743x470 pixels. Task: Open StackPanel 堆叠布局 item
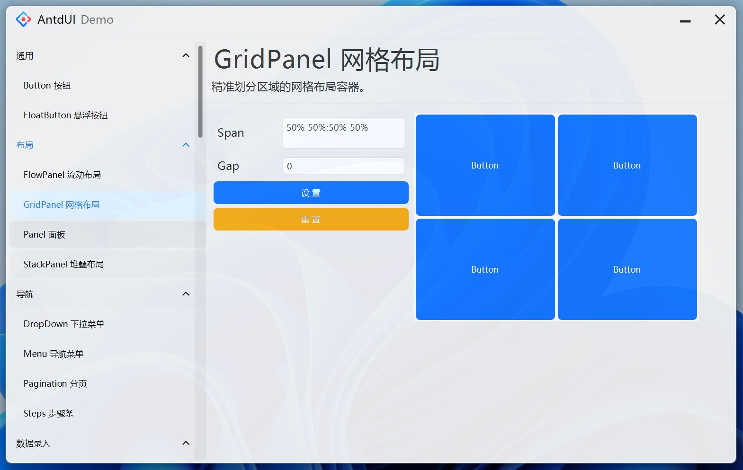[x=63, y=265]
